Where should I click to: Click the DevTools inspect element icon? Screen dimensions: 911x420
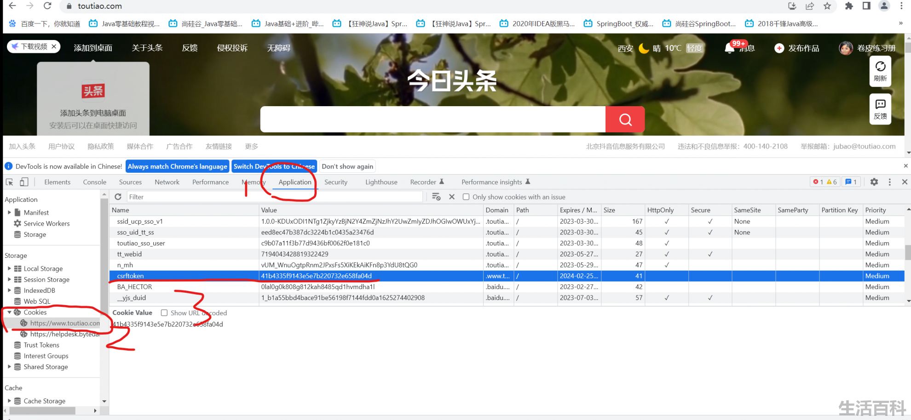[9, 182]
